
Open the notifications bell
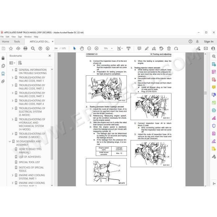point(197,41)
